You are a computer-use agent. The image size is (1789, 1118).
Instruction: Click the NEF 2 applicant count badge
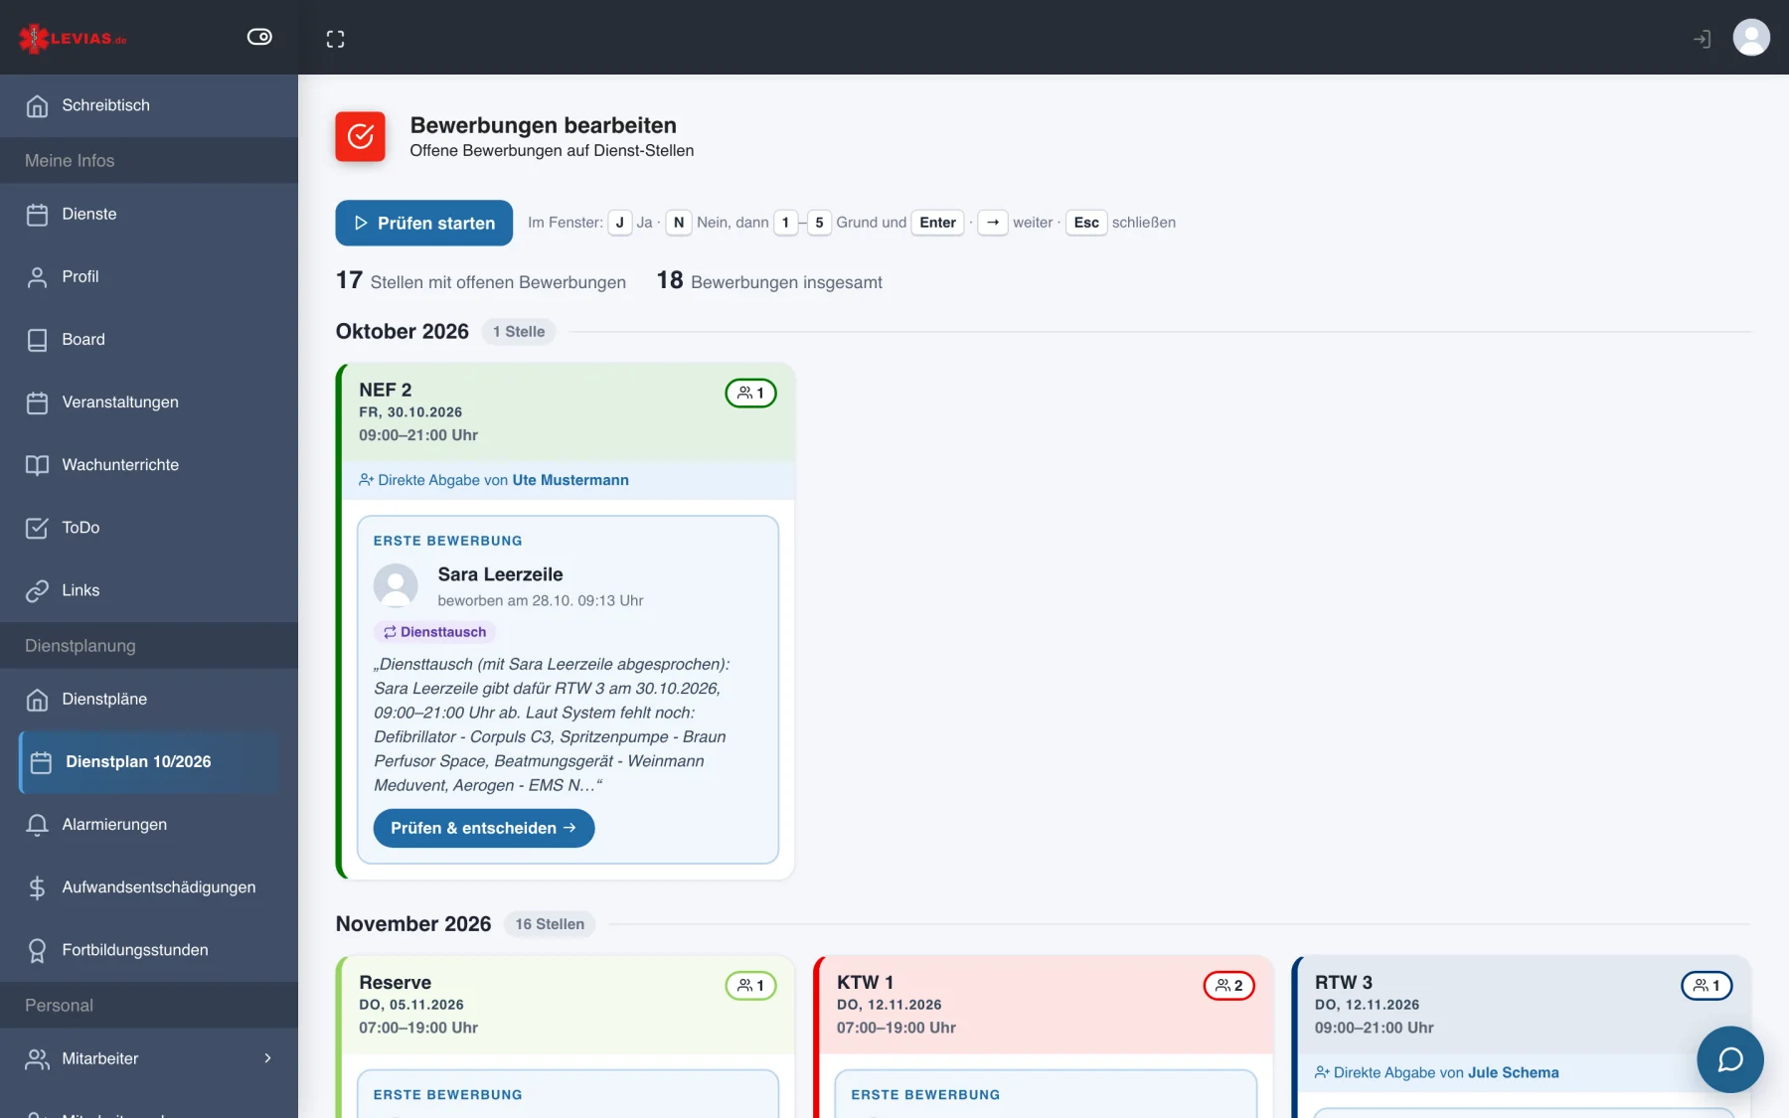(751, 394)
